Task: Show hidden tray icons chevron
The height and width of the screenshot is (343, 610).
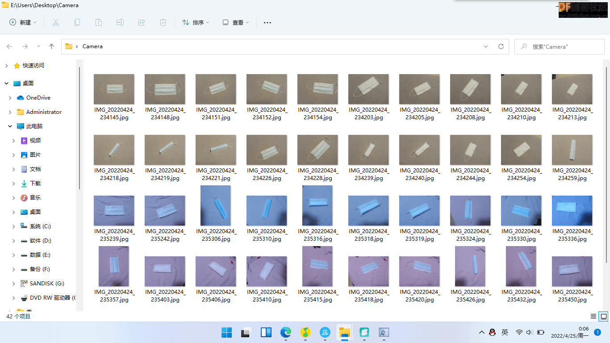Action: pyautogui.click(x=482, y=332)
